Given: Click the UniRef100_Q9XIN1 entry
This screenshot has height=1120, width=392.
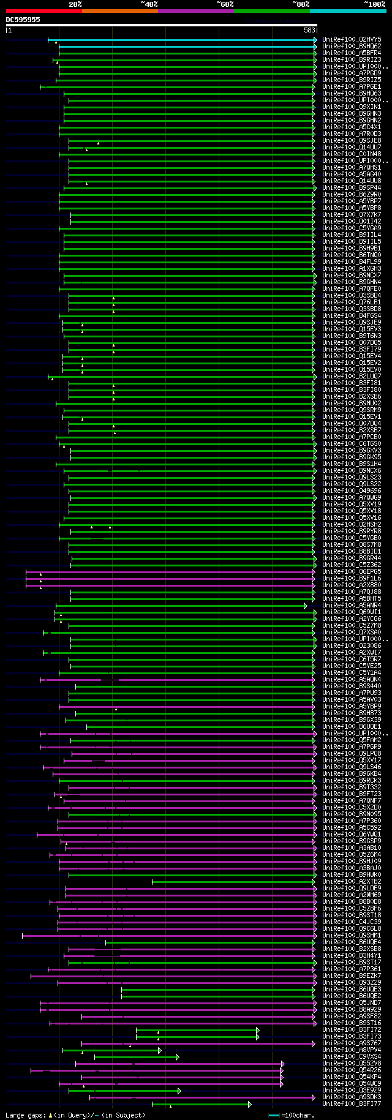Looking at the screenshot, I should (x=352, y=107).
